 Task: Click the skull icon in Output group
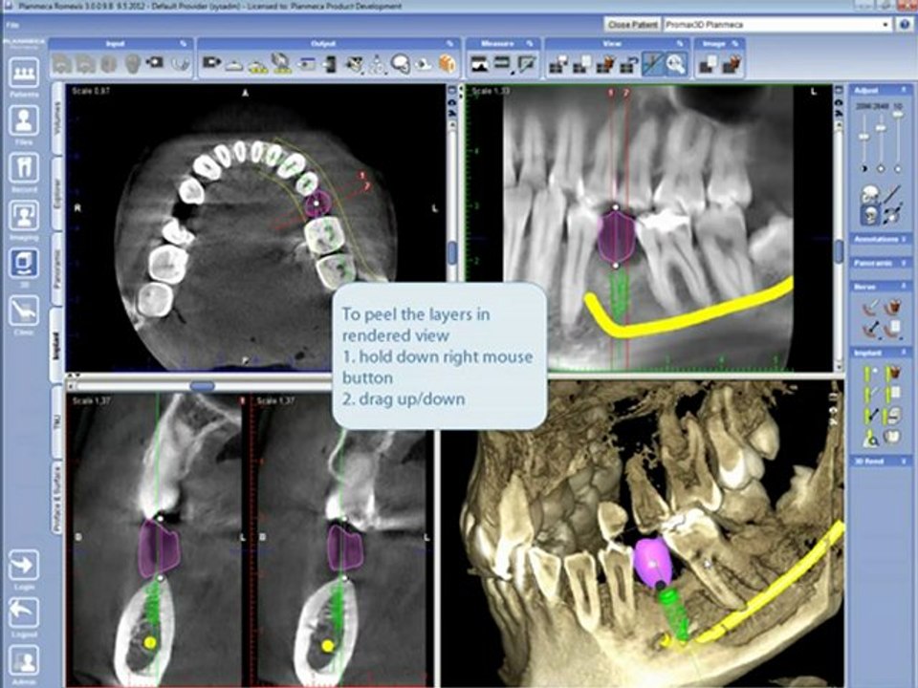click(401, 63)
